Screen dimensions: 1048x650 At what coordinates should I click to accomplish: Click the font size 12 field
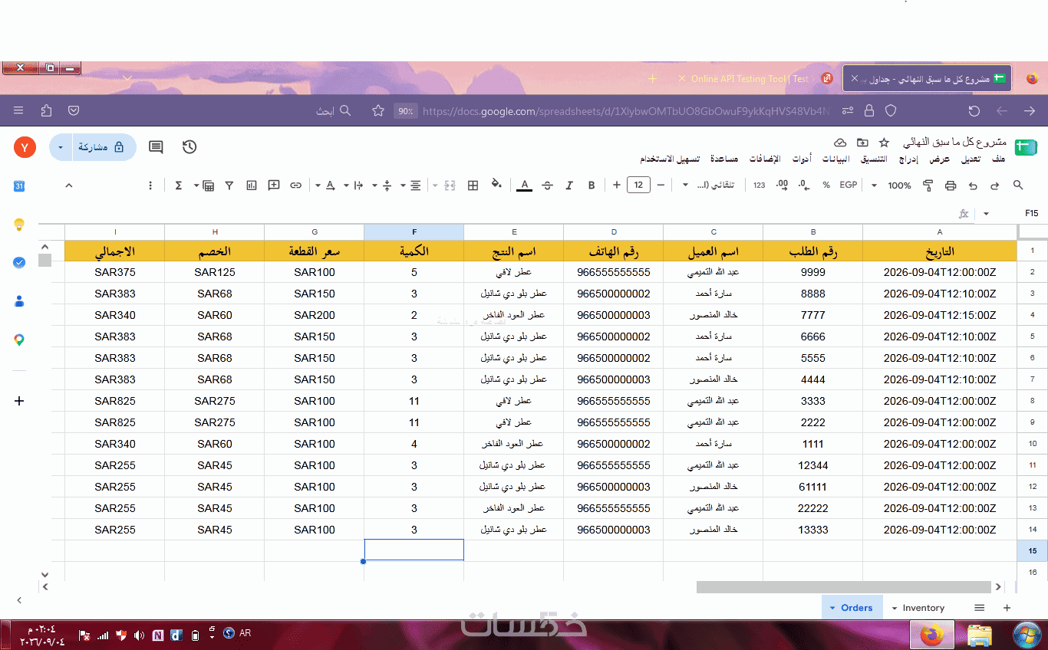(638, 185)
